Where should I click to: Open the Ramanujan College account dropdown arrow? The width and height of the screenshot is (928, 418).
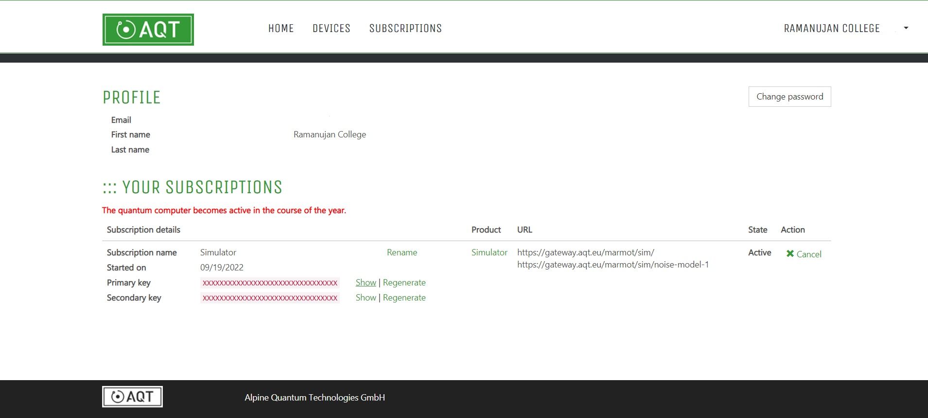tap(906, 28)
